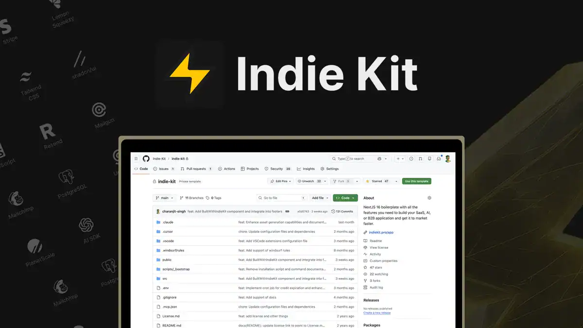Screen dimensions: 583x328
Task: Open the public folder
Action: (167, 259)
